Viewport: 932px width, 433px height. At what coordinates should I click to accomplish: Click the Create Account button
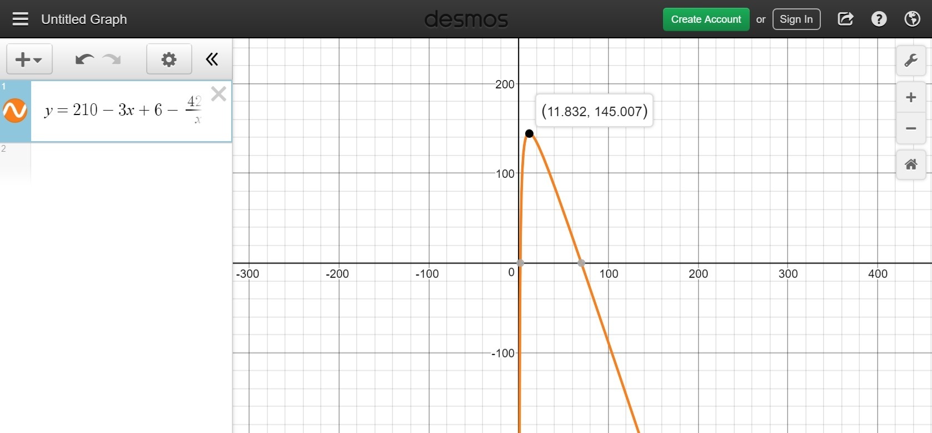(706, 19)
